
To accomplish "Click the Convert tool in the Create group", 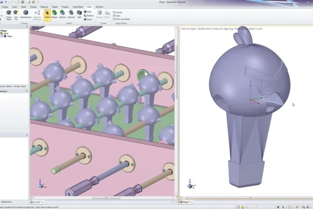I will 99,14.
